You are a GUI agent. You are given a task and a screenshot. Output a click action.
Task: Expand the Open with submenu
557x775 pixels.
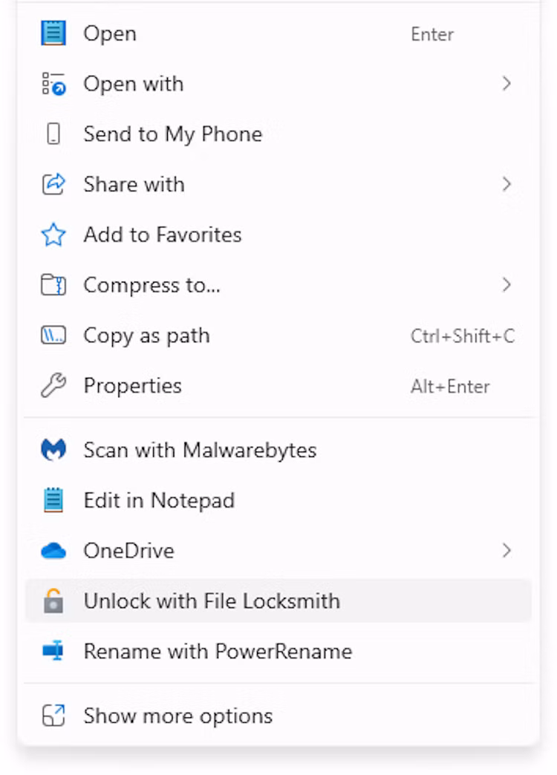pos(507,84)
